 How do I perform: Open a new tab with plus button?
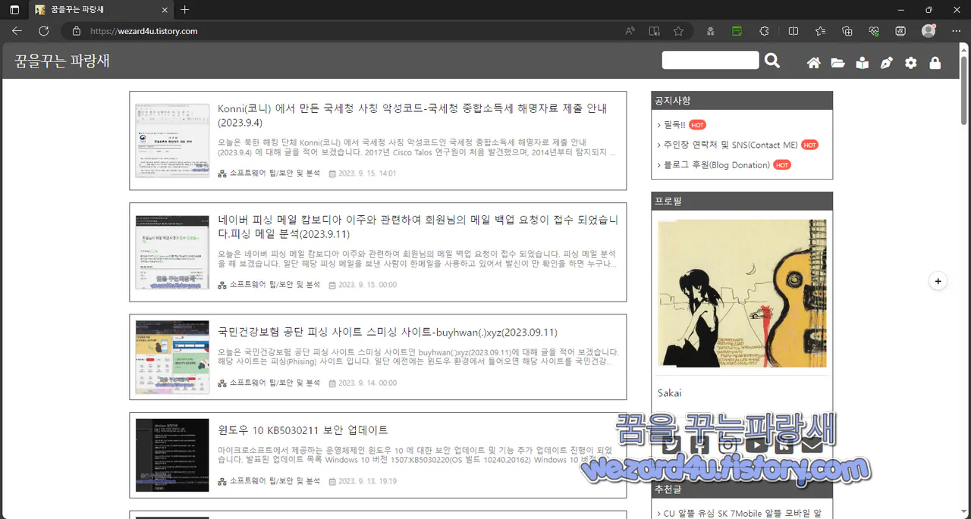pyautogui.click(x=184, y=10)
